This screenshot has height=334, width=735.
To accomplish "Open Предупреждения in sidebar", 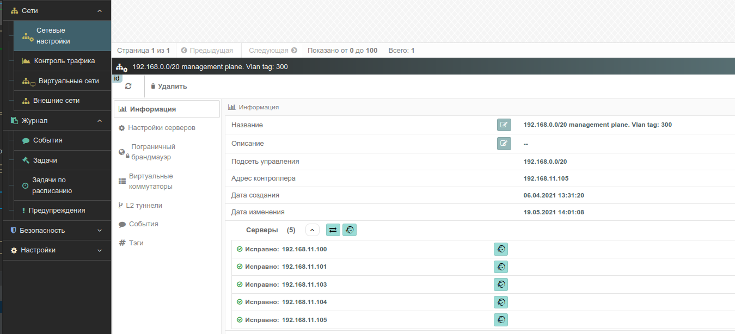I will [62, 211].
